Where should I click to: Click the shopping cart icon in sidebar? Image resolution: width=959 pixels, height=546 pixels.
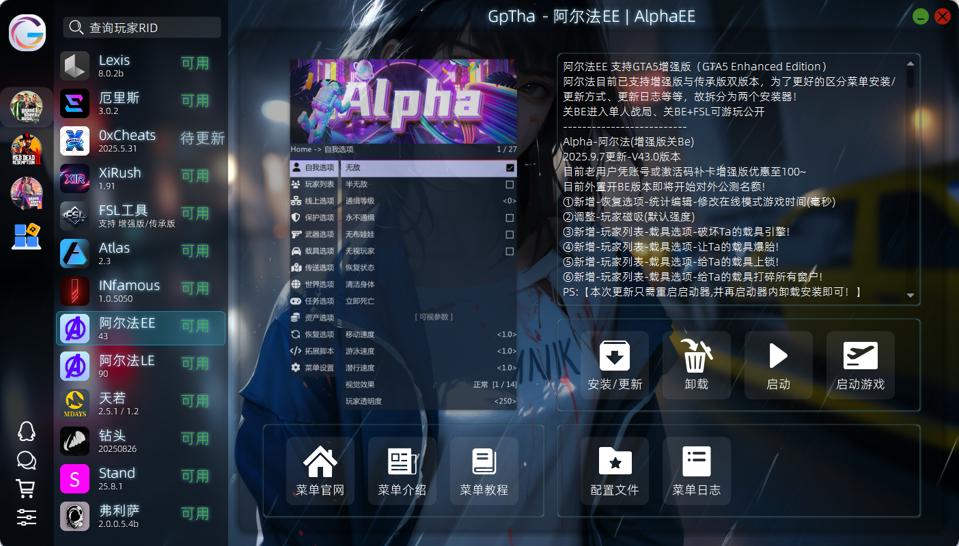coord(26,488)
